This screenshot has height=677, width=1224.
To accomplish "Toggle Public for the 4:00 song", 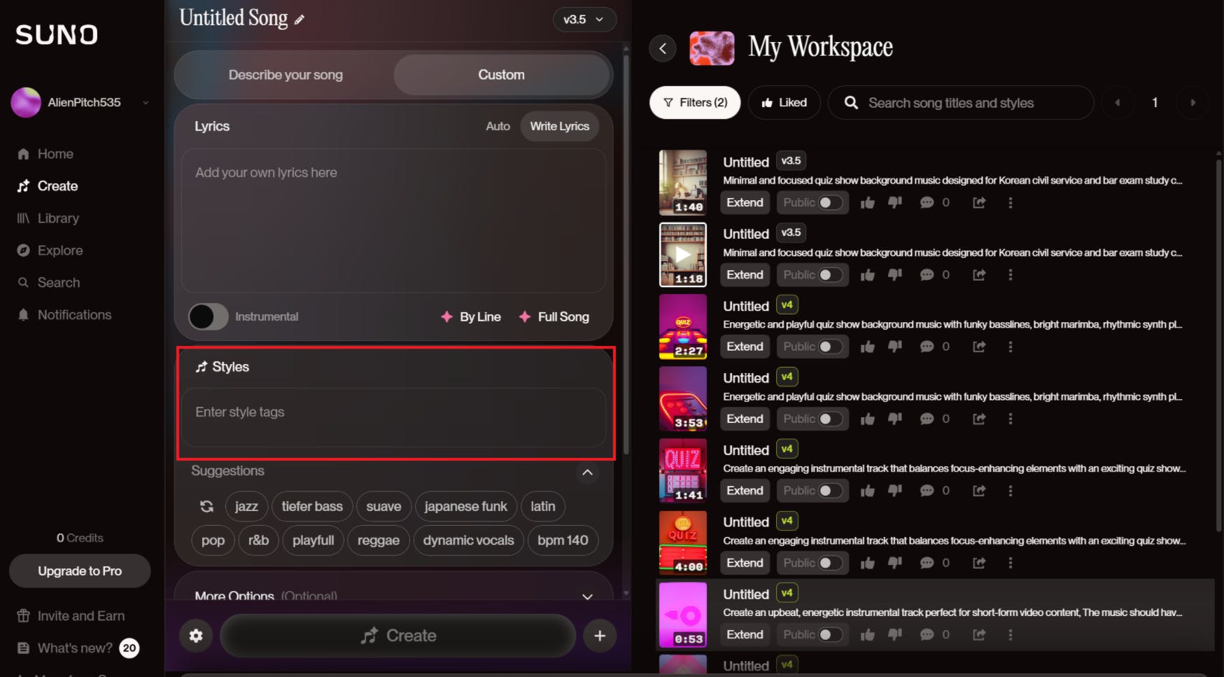I will click(830, 563).
